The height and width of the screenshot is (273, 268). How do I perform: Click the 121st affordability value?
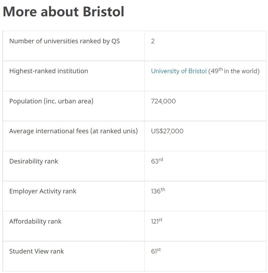pyautogui.click(x=157, y=221)
